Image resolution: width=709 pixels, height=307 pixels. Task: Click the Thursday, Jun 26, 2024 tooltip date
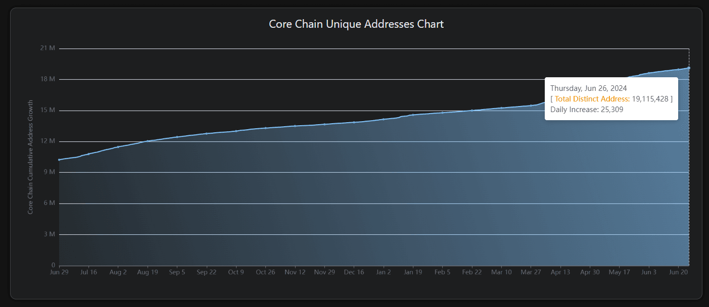coord(588,88)
